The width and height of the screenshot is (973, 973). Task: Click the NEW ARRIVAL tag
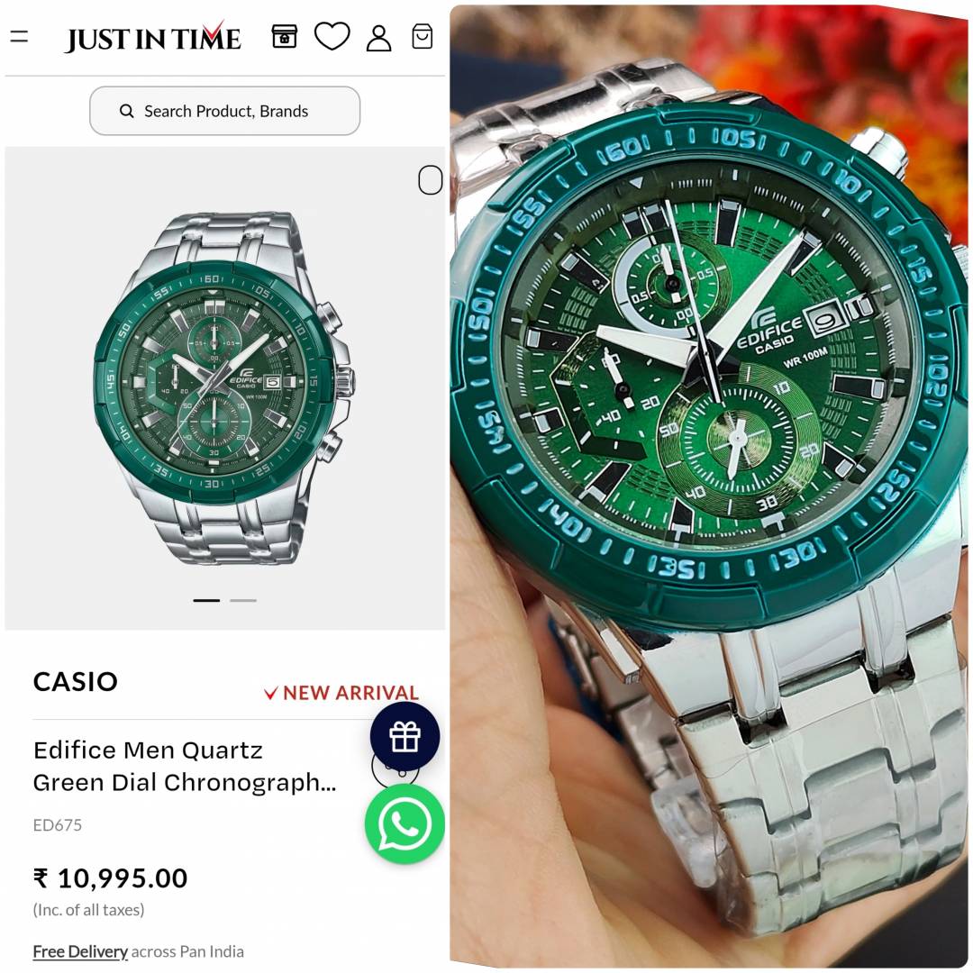341,693
